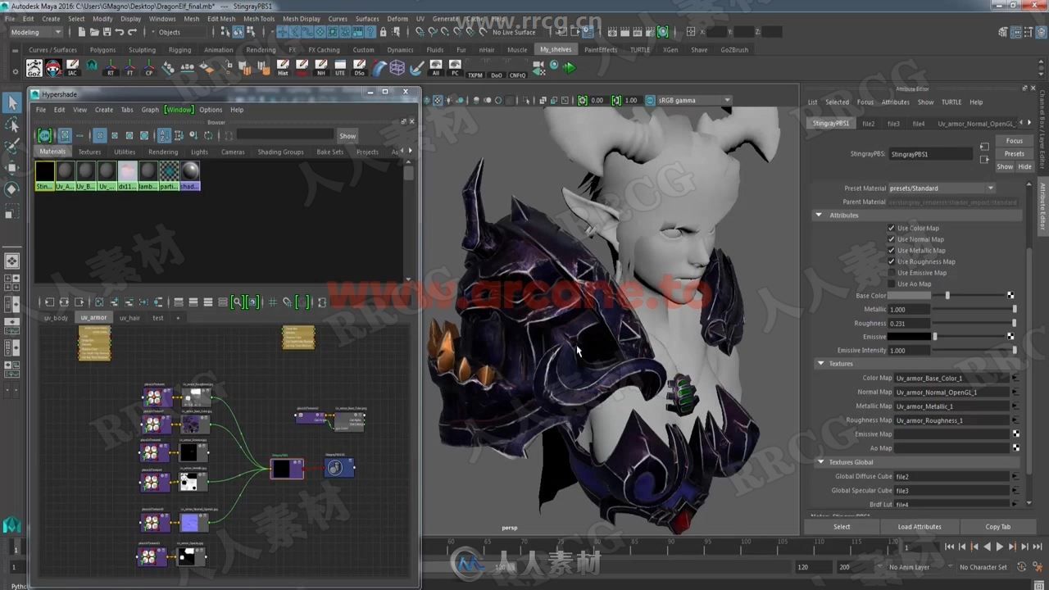Choose the Select tool in the toolbox
Viewport: 1049px width, 590px height.
pos(11,103)
